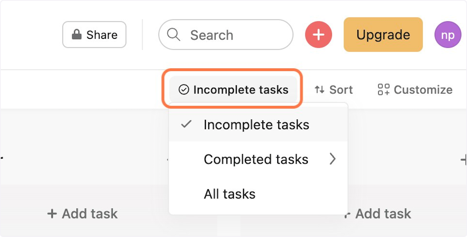
Task: Click the yellow Upgrade button
Action: (x=383, y=35)
